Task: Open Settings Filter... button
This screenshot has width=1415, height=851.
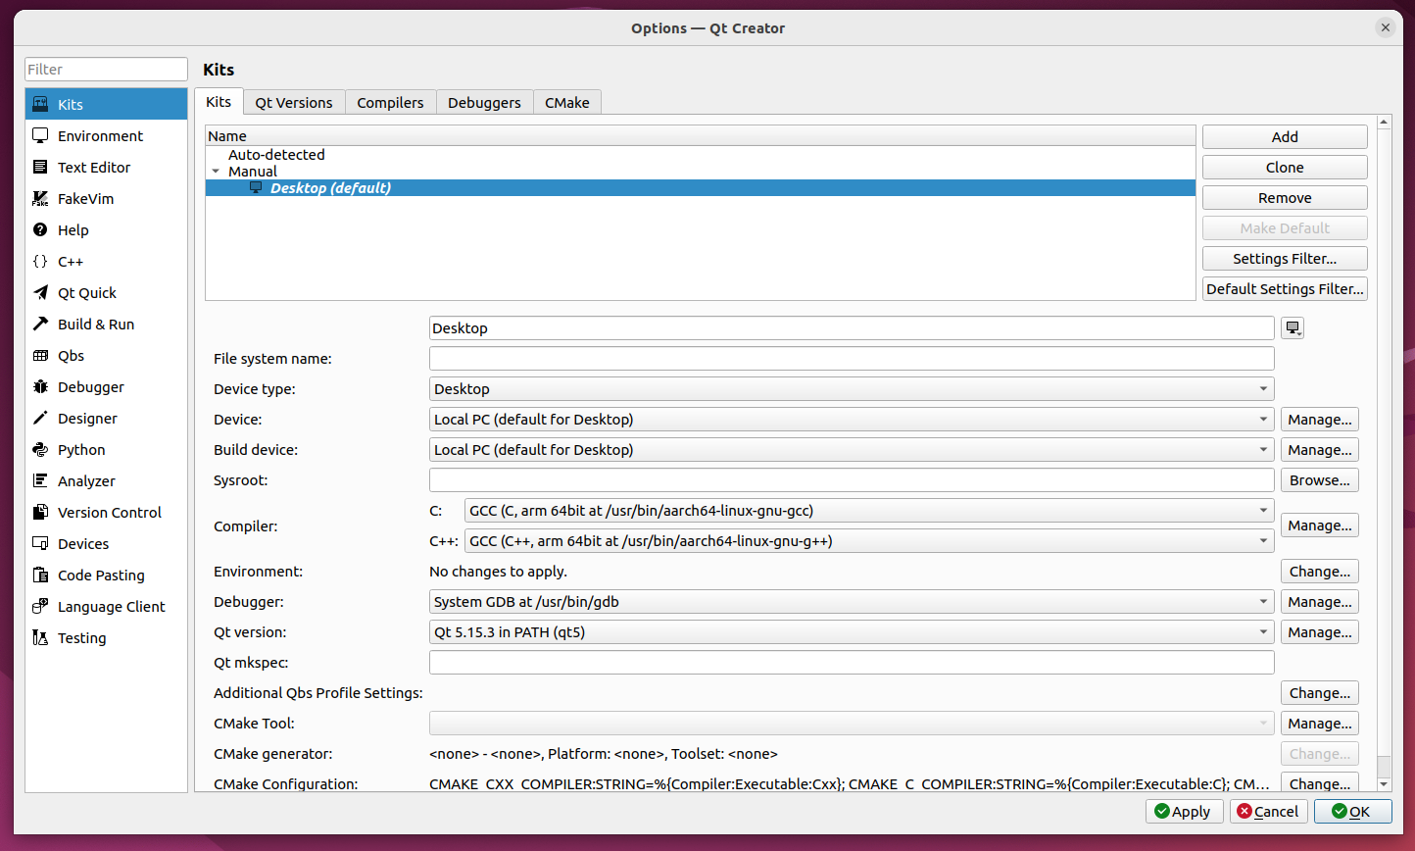Action: pos(1285,259)
